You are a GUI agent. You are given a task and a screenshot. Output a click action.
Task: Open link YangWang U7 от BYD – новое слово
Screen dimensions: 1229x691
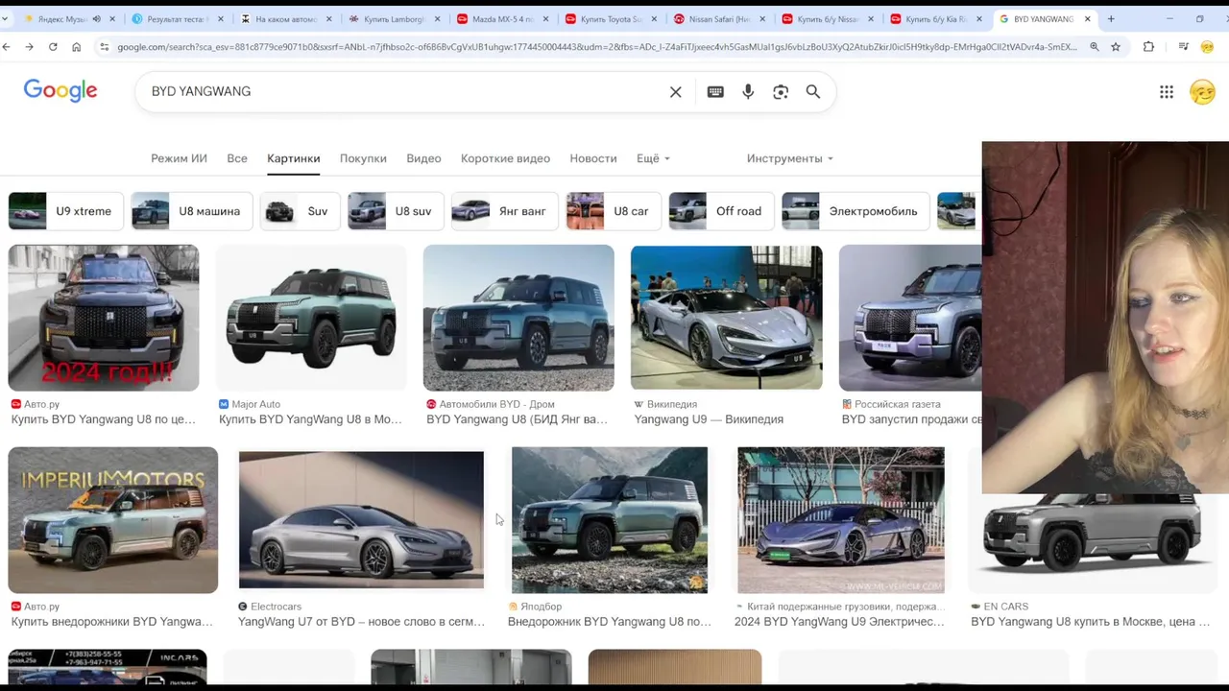[x=361, y=622]
